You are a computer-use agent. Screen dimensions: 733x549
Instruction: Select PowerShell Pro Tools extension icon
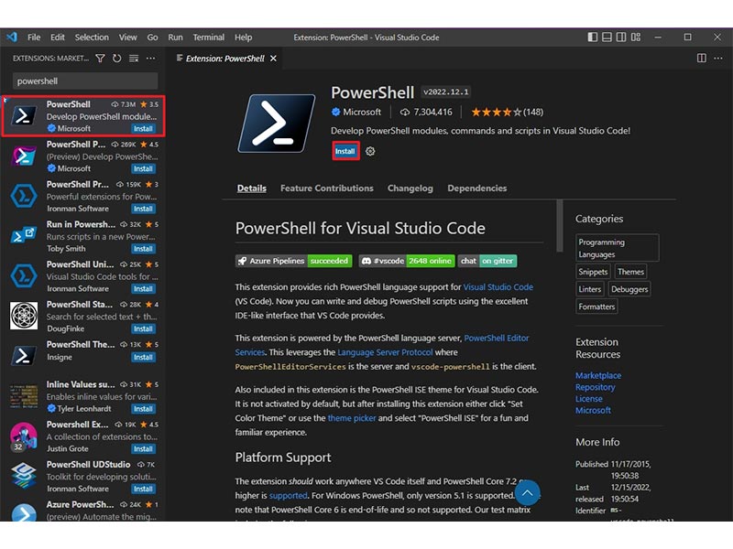click(x=24, y=197)
